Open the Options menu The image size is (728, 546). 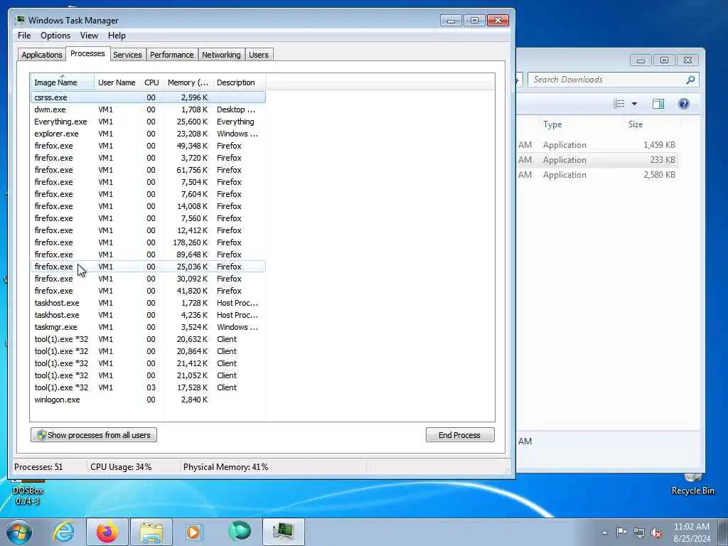pyautogui.click(x=55, y=36)
